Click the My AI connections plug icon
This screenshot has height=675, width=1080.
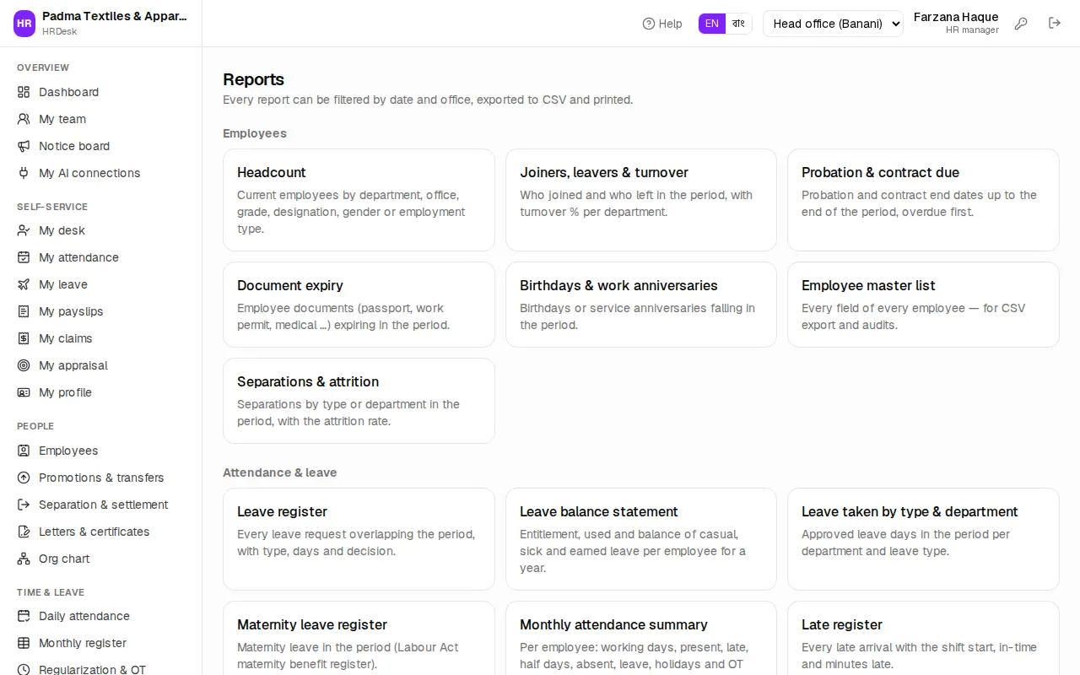pyautogui.click(x=24, y=173)
